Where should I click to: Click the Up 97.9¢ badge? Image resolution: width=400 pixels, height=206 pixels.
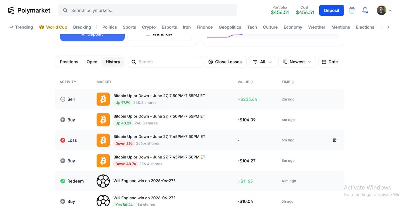[123, 103]
